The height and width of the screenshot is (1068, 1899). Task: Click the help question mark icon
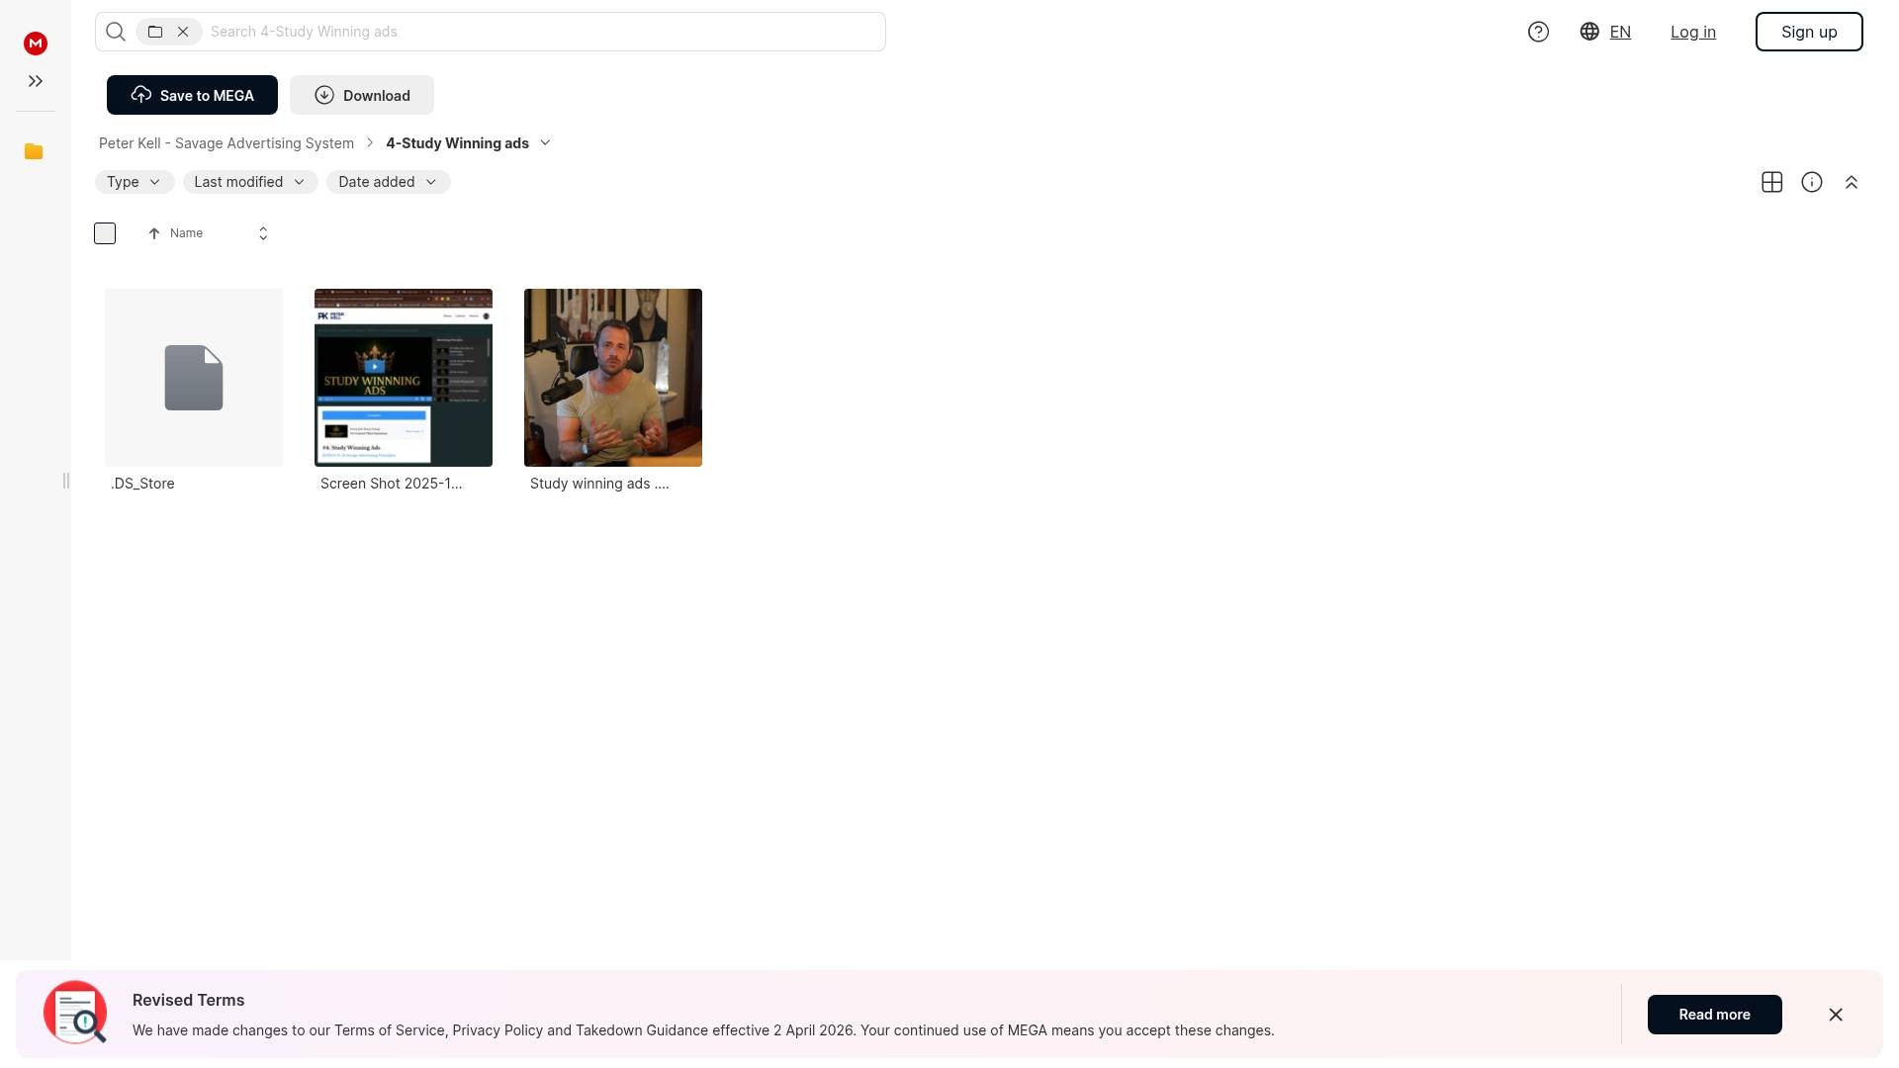pos(1538,32)
